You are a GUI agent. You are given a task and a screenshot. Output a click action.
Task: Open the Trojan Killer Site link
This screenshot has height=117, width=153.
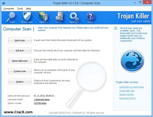tap(127, 91)
